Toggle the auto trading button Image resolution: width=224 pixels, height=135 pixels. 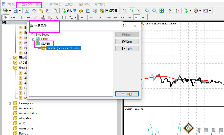(x=108, y=11)
